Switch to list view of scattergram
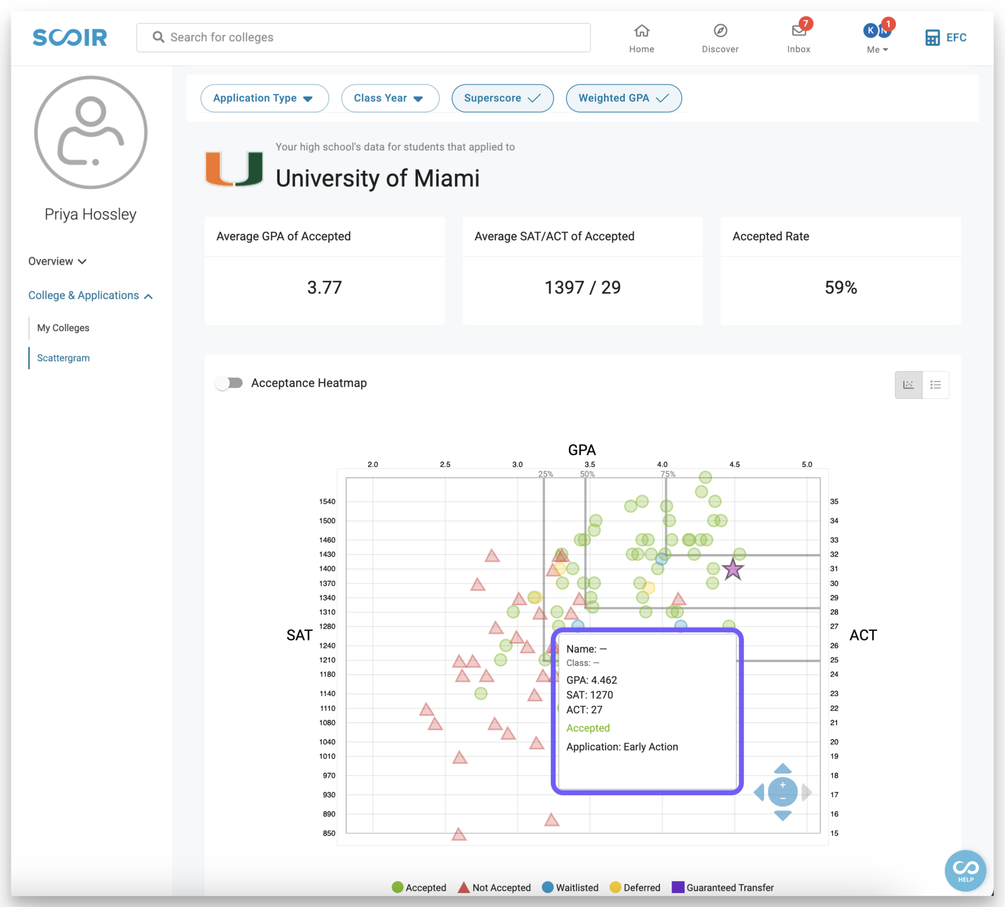Viewport: 1005px width, 907px height. pos(936,385)
